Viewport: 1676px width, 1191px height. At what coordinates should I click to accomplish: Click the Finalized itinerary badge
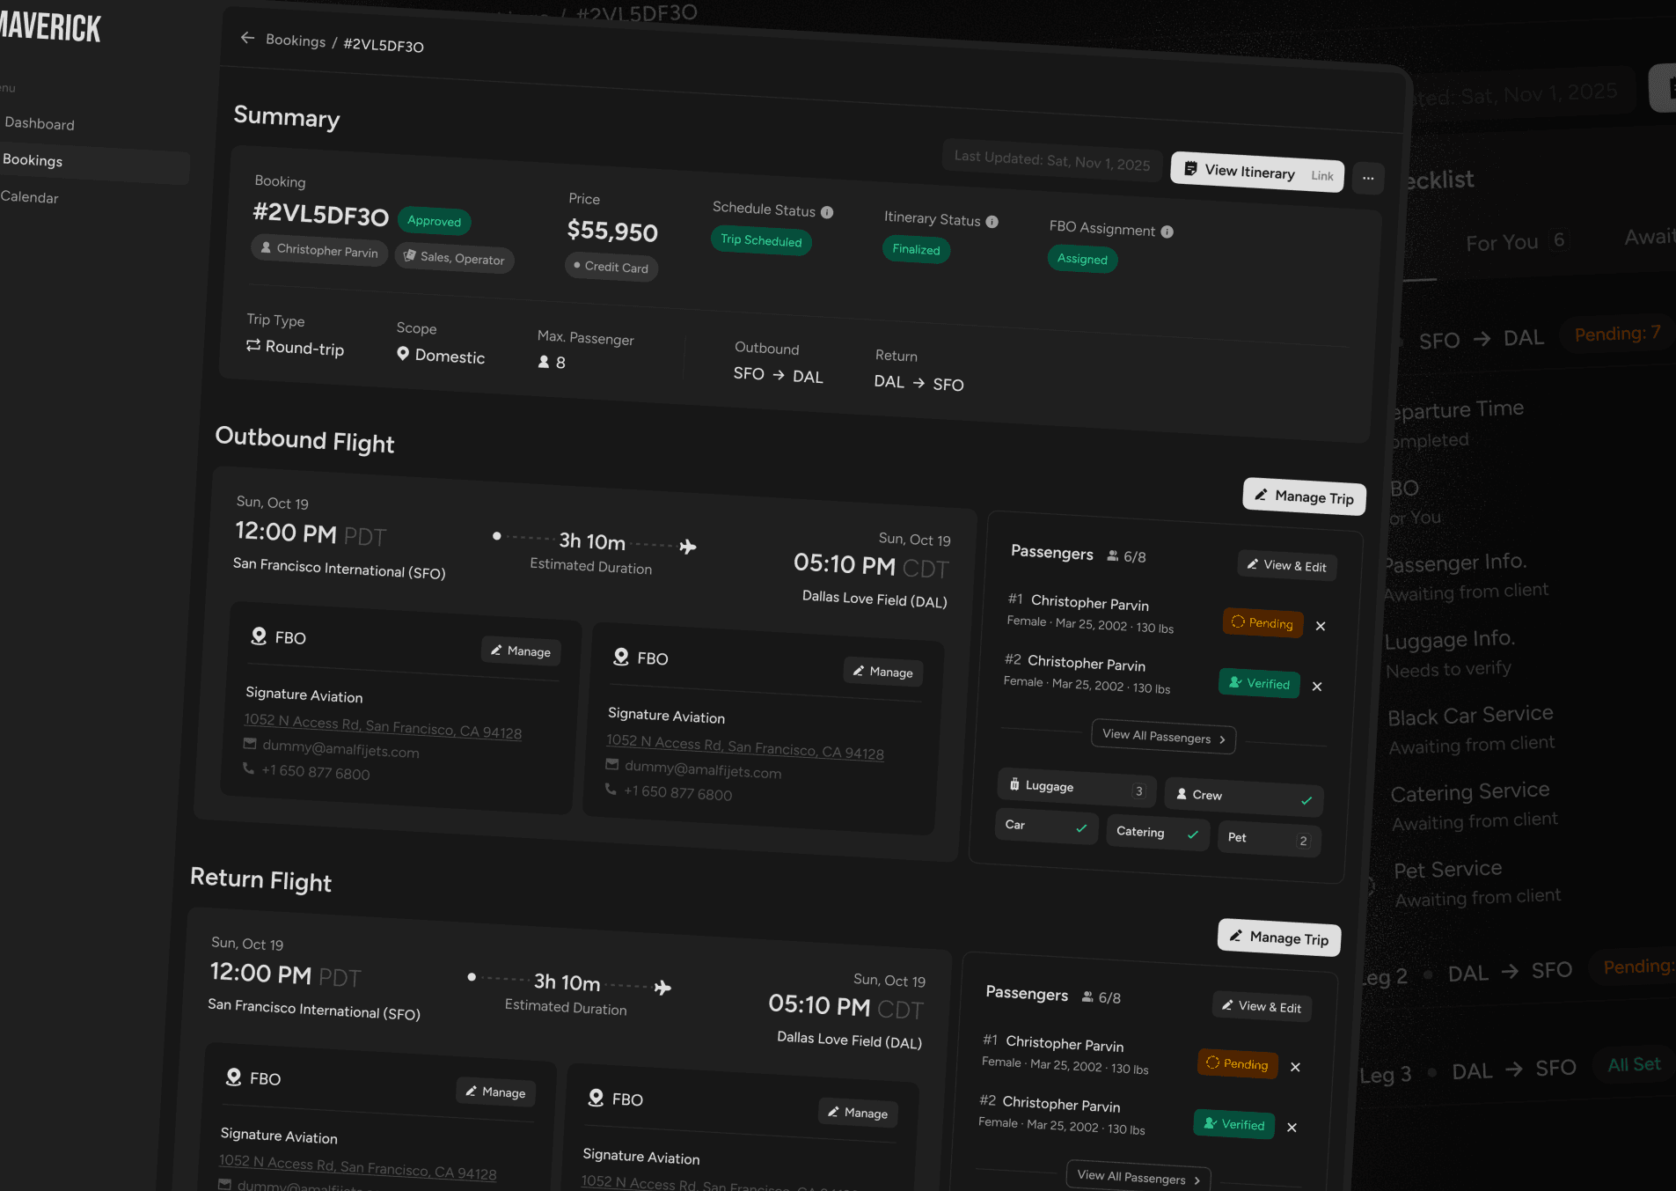coord(916,249)
